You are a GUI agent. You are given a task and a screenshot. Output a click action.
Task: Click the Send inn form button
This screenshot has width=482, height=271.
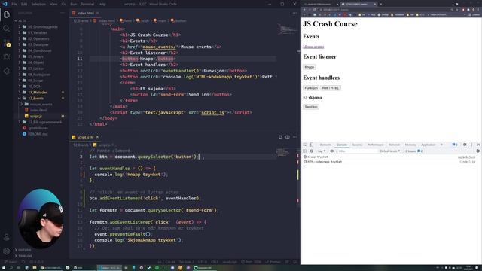click(x=311, y=107)
